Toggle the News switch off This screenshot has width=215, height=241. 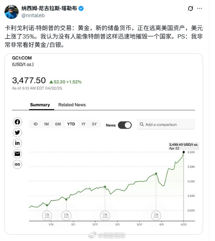coord(125,125)
